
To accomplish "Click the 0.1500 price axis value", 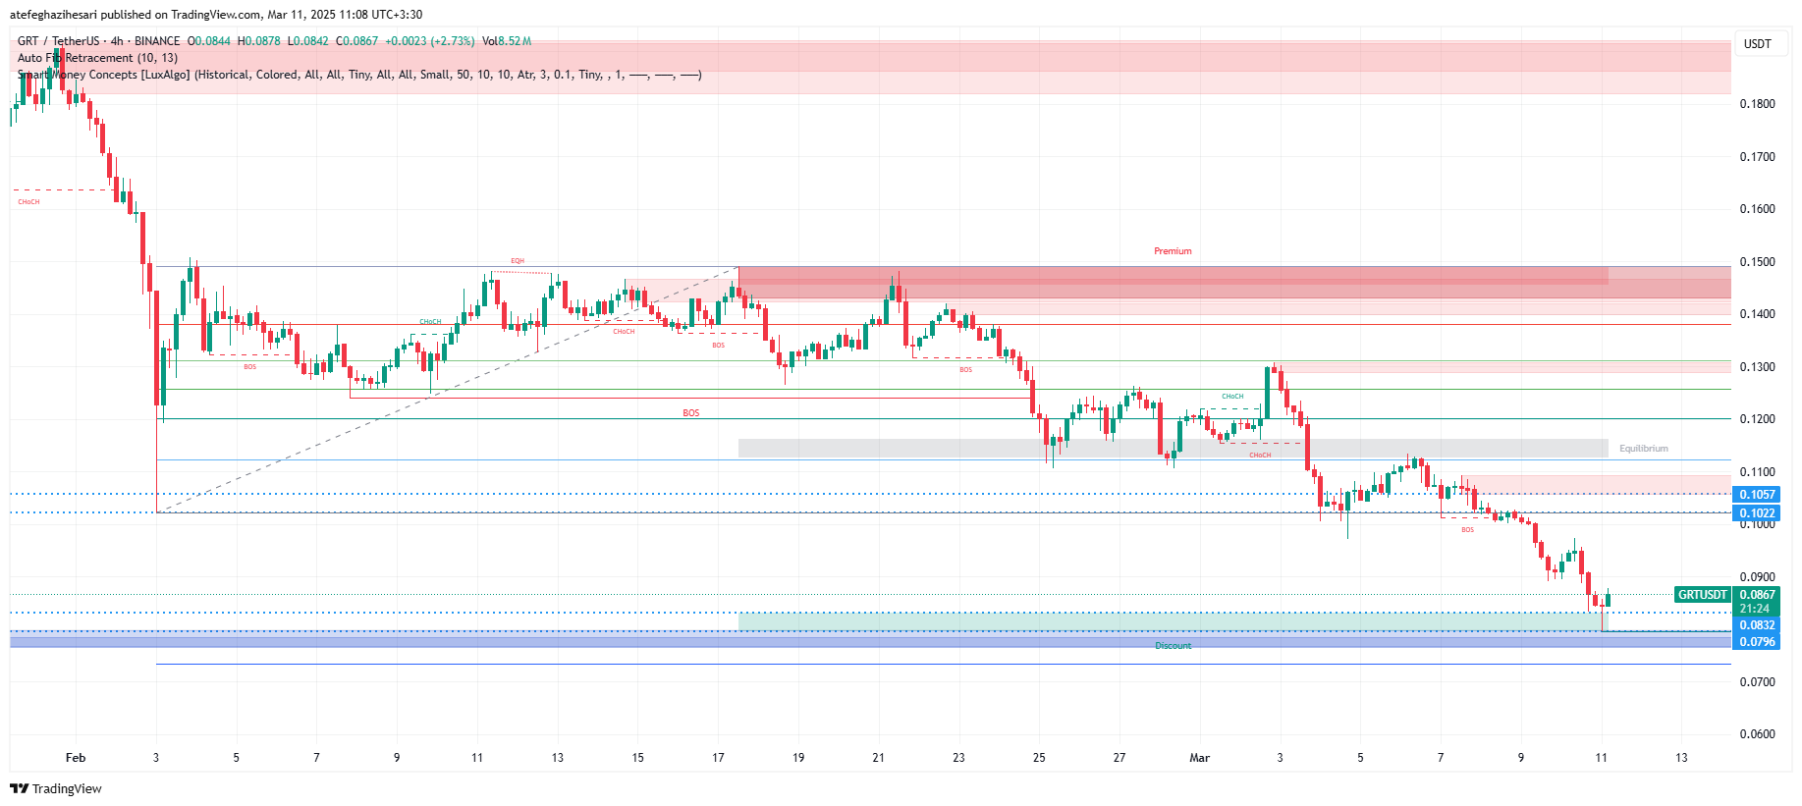I will (1757, 262).
